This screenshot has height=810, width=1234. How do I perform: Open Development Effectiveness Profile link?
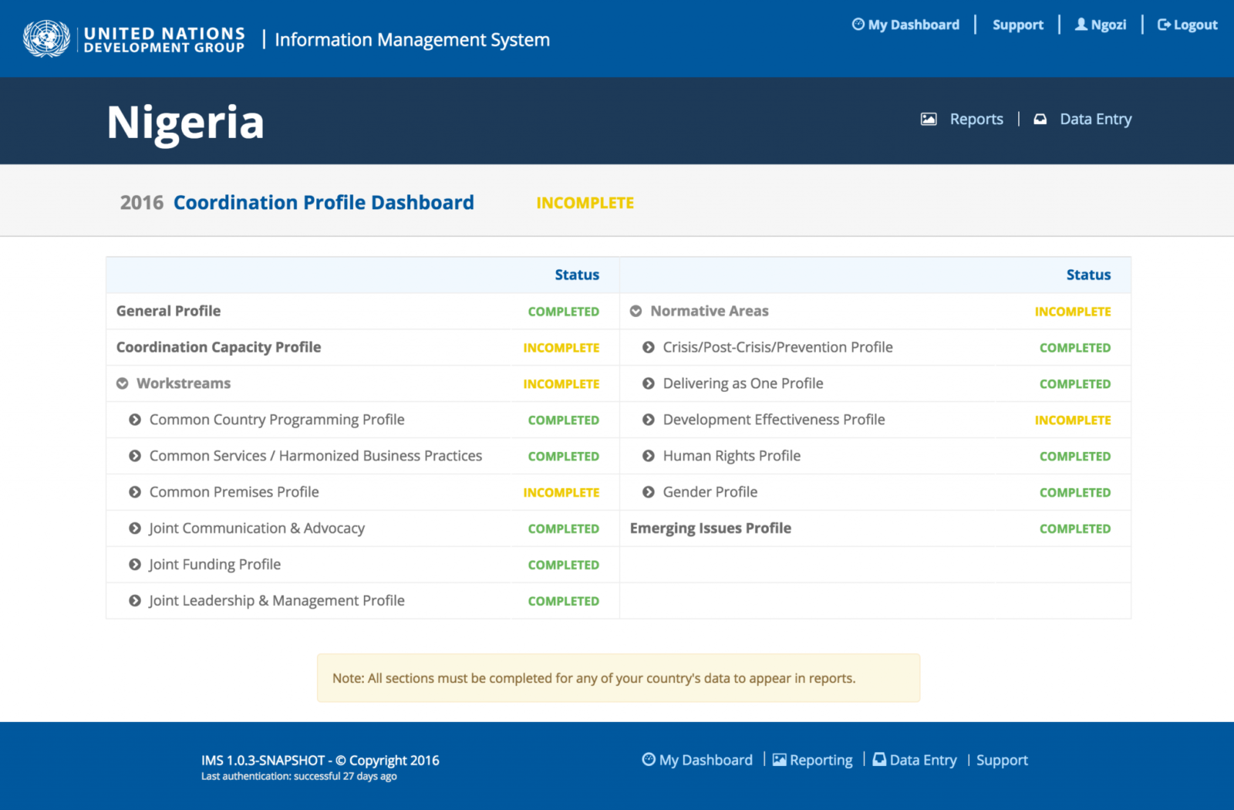774,420
